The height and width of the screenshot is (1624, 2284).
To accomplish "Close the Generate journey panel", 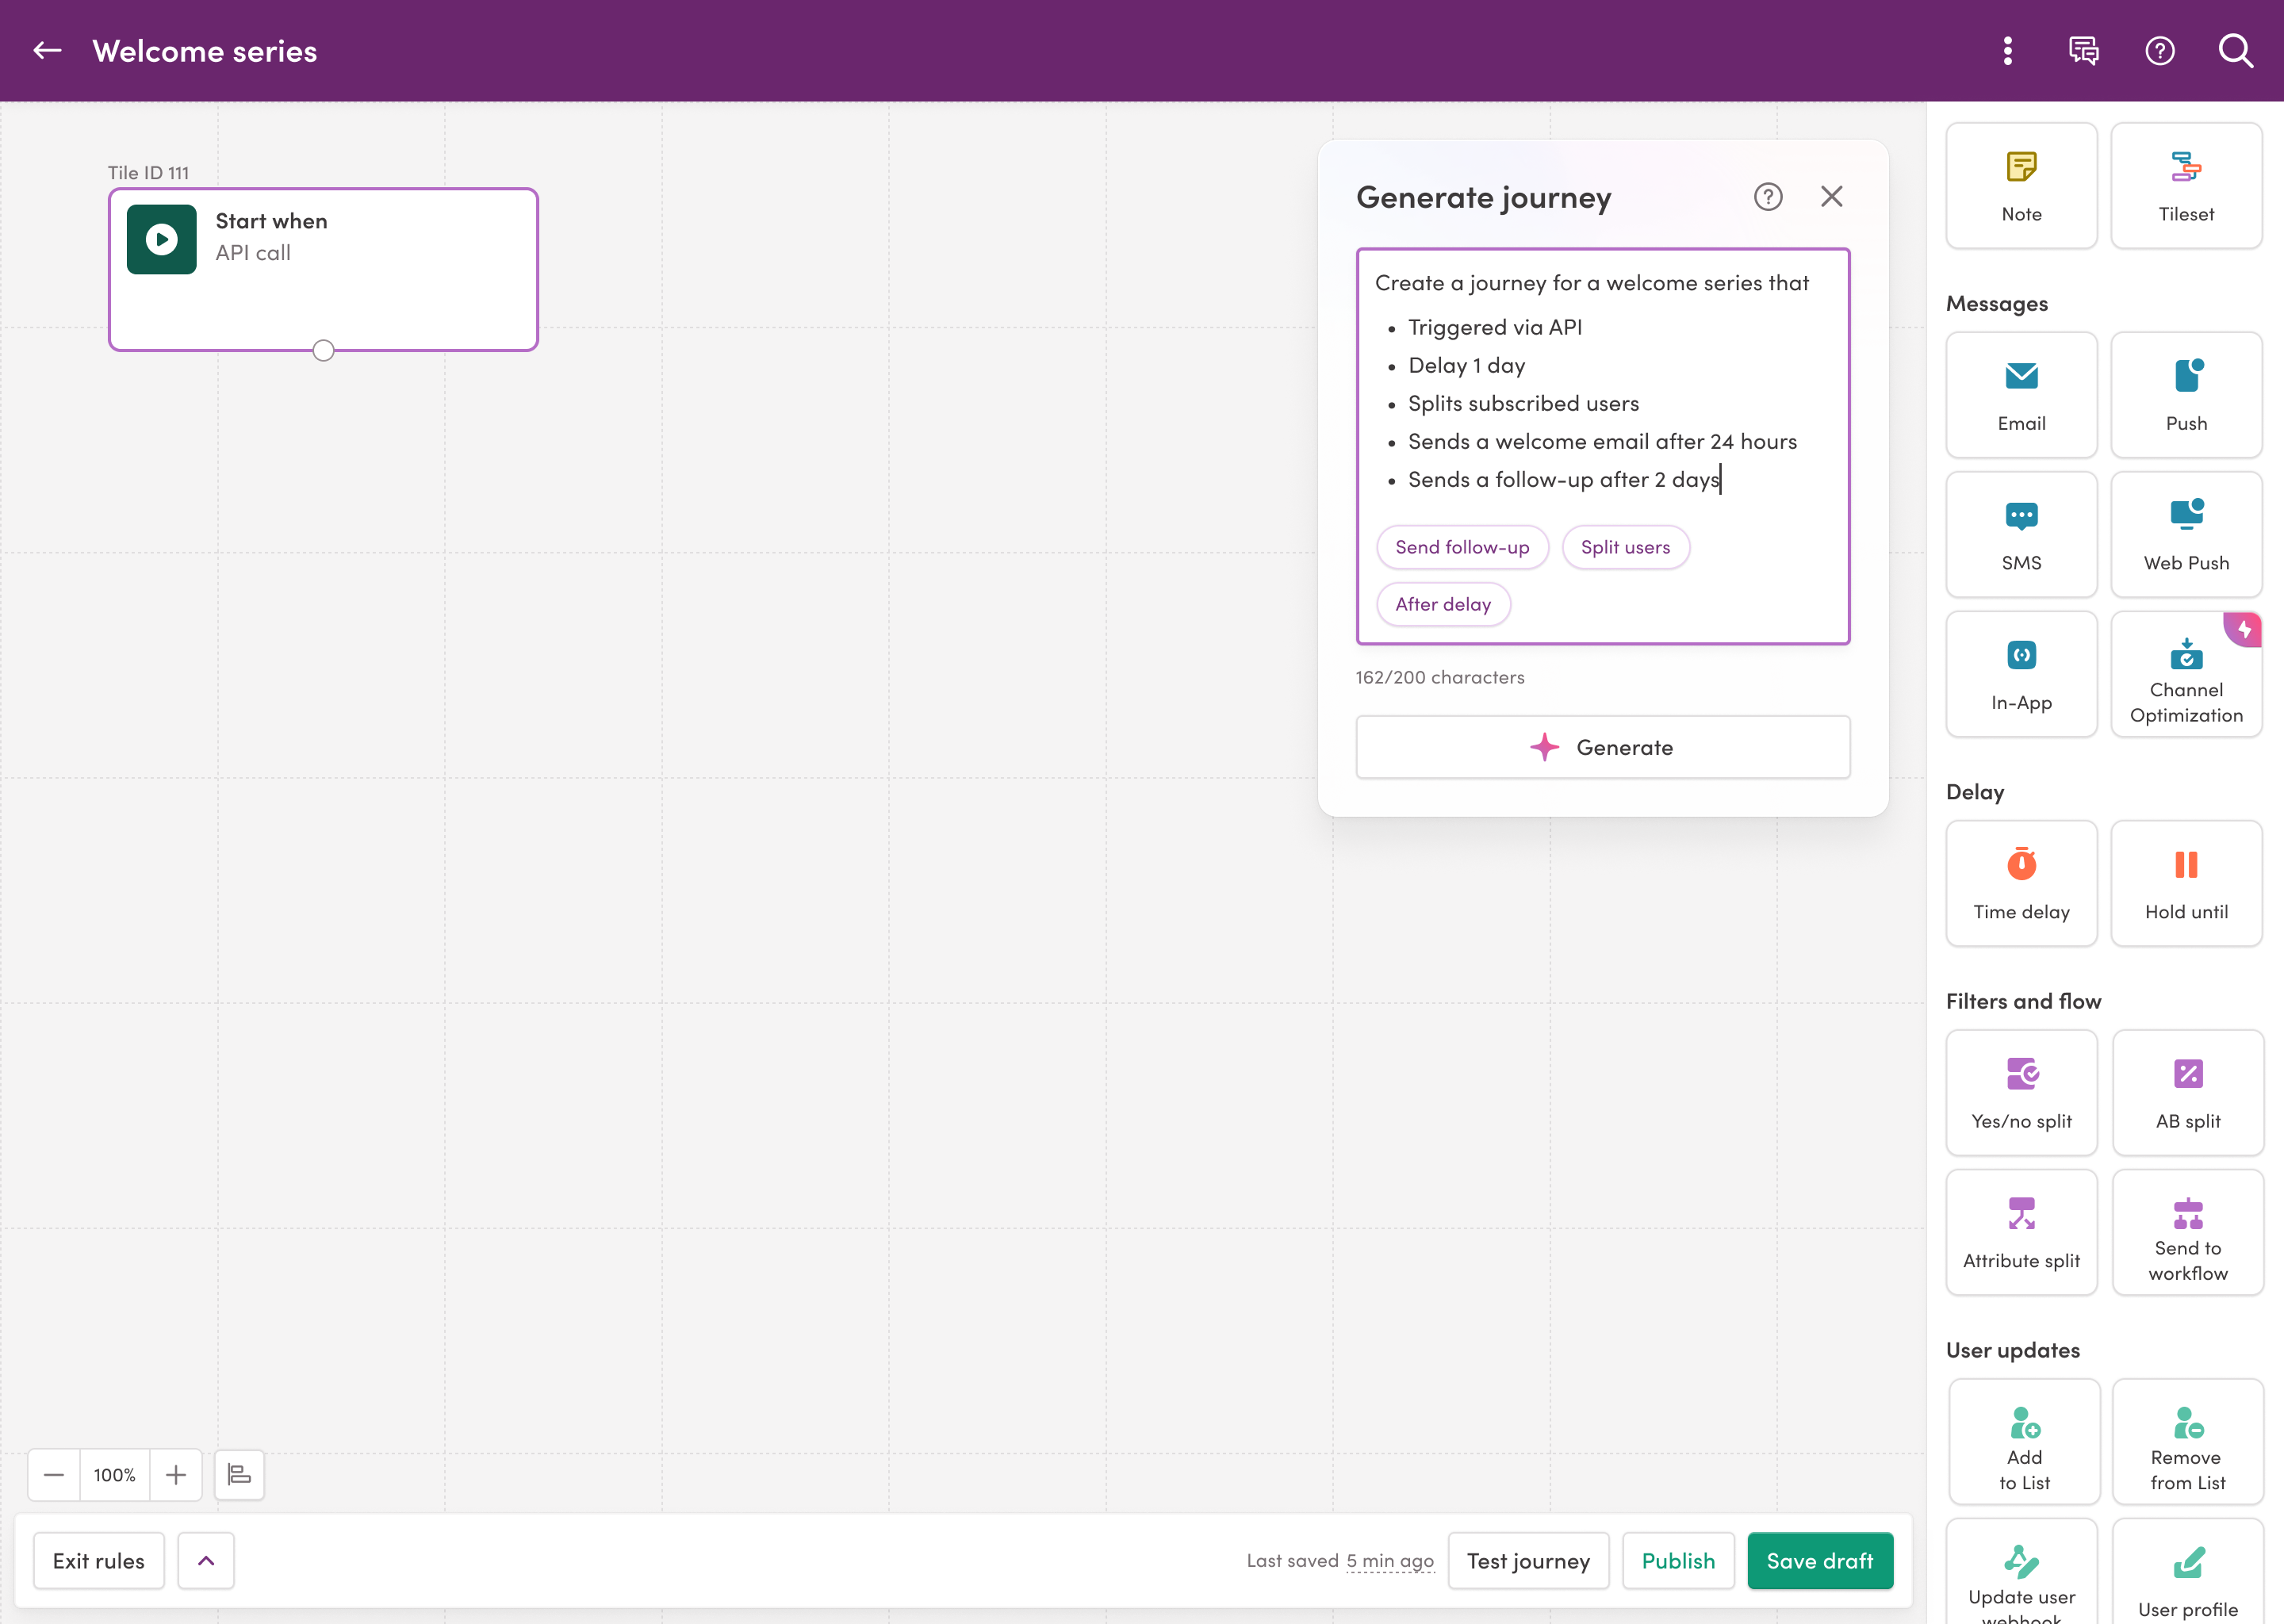I will (x=1831, y=197).
